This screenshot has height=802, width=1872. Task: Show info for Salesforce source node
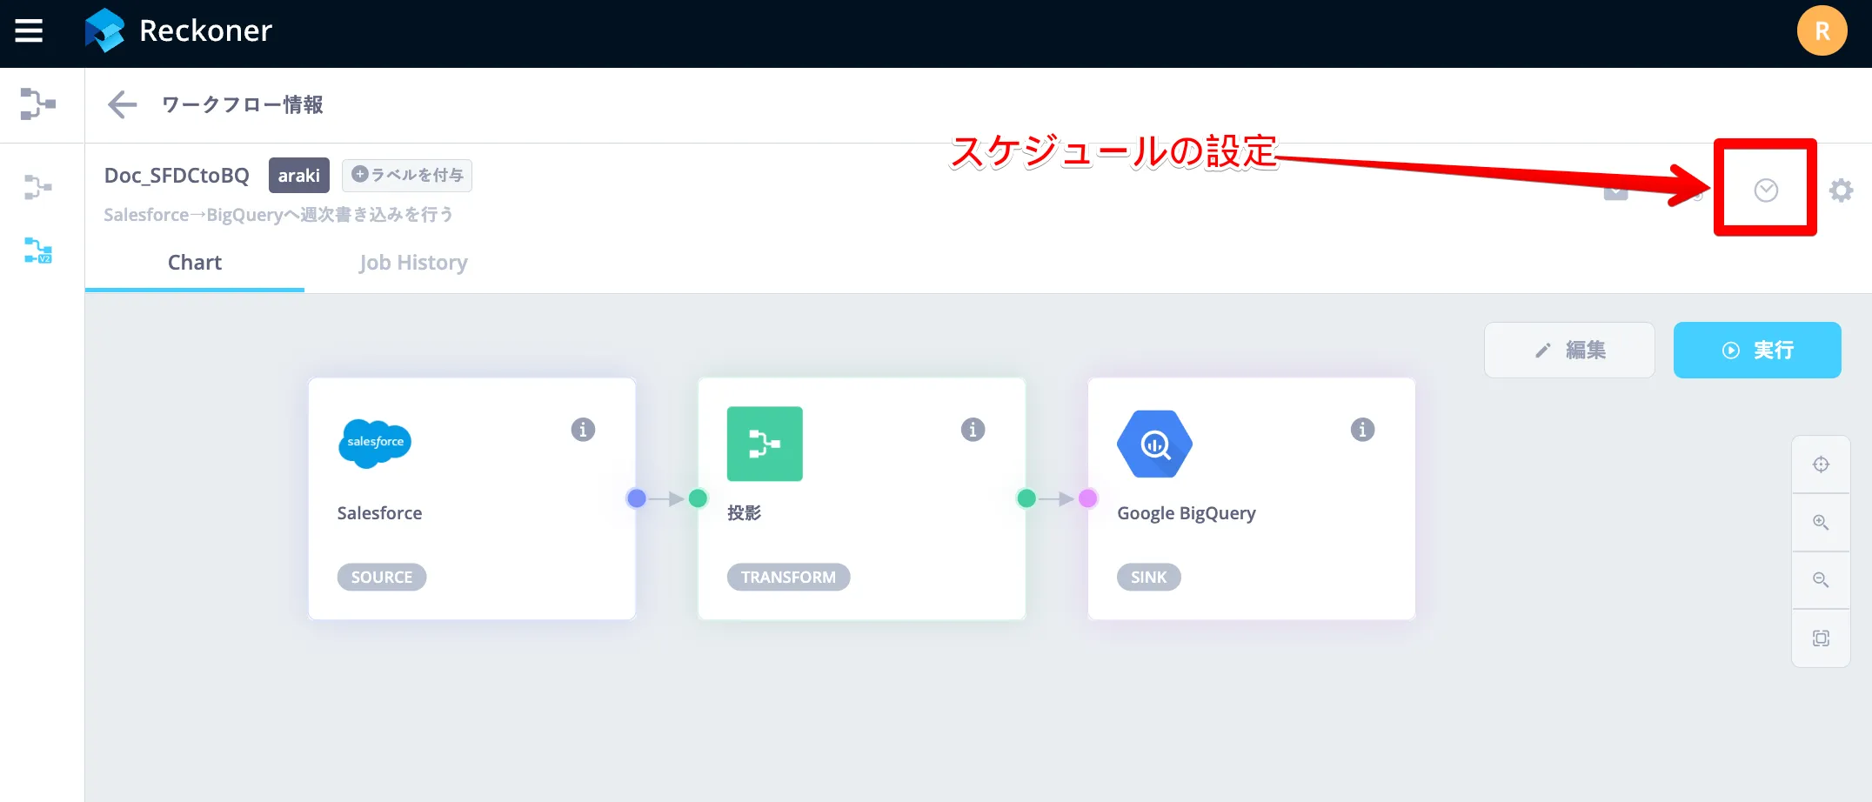(582, 430)
